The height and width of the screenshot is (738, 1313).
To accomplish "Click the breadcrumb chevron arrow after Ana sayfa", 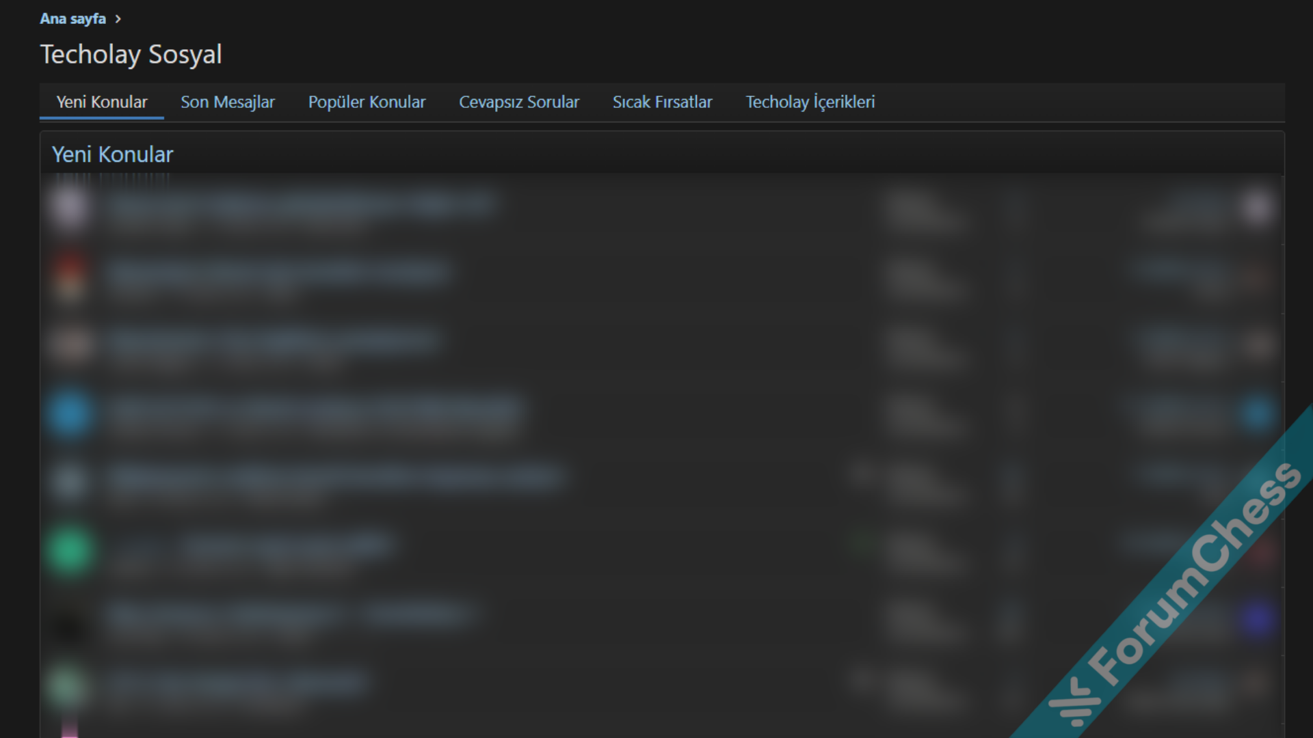I will [x=118, y=19].
